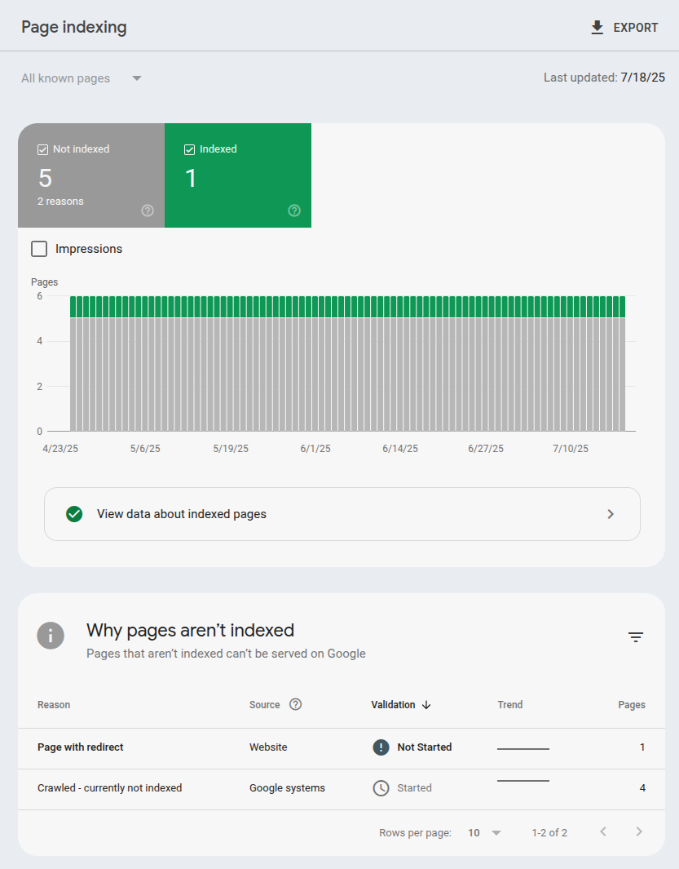Go to previous page of results
The height and width of the screenshot is (869, 679).
tap(603, 832)
